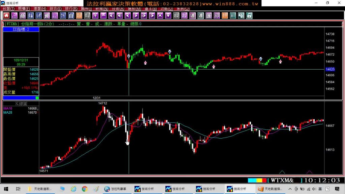Open Google Chrome from the taskbar

(85, 189)
